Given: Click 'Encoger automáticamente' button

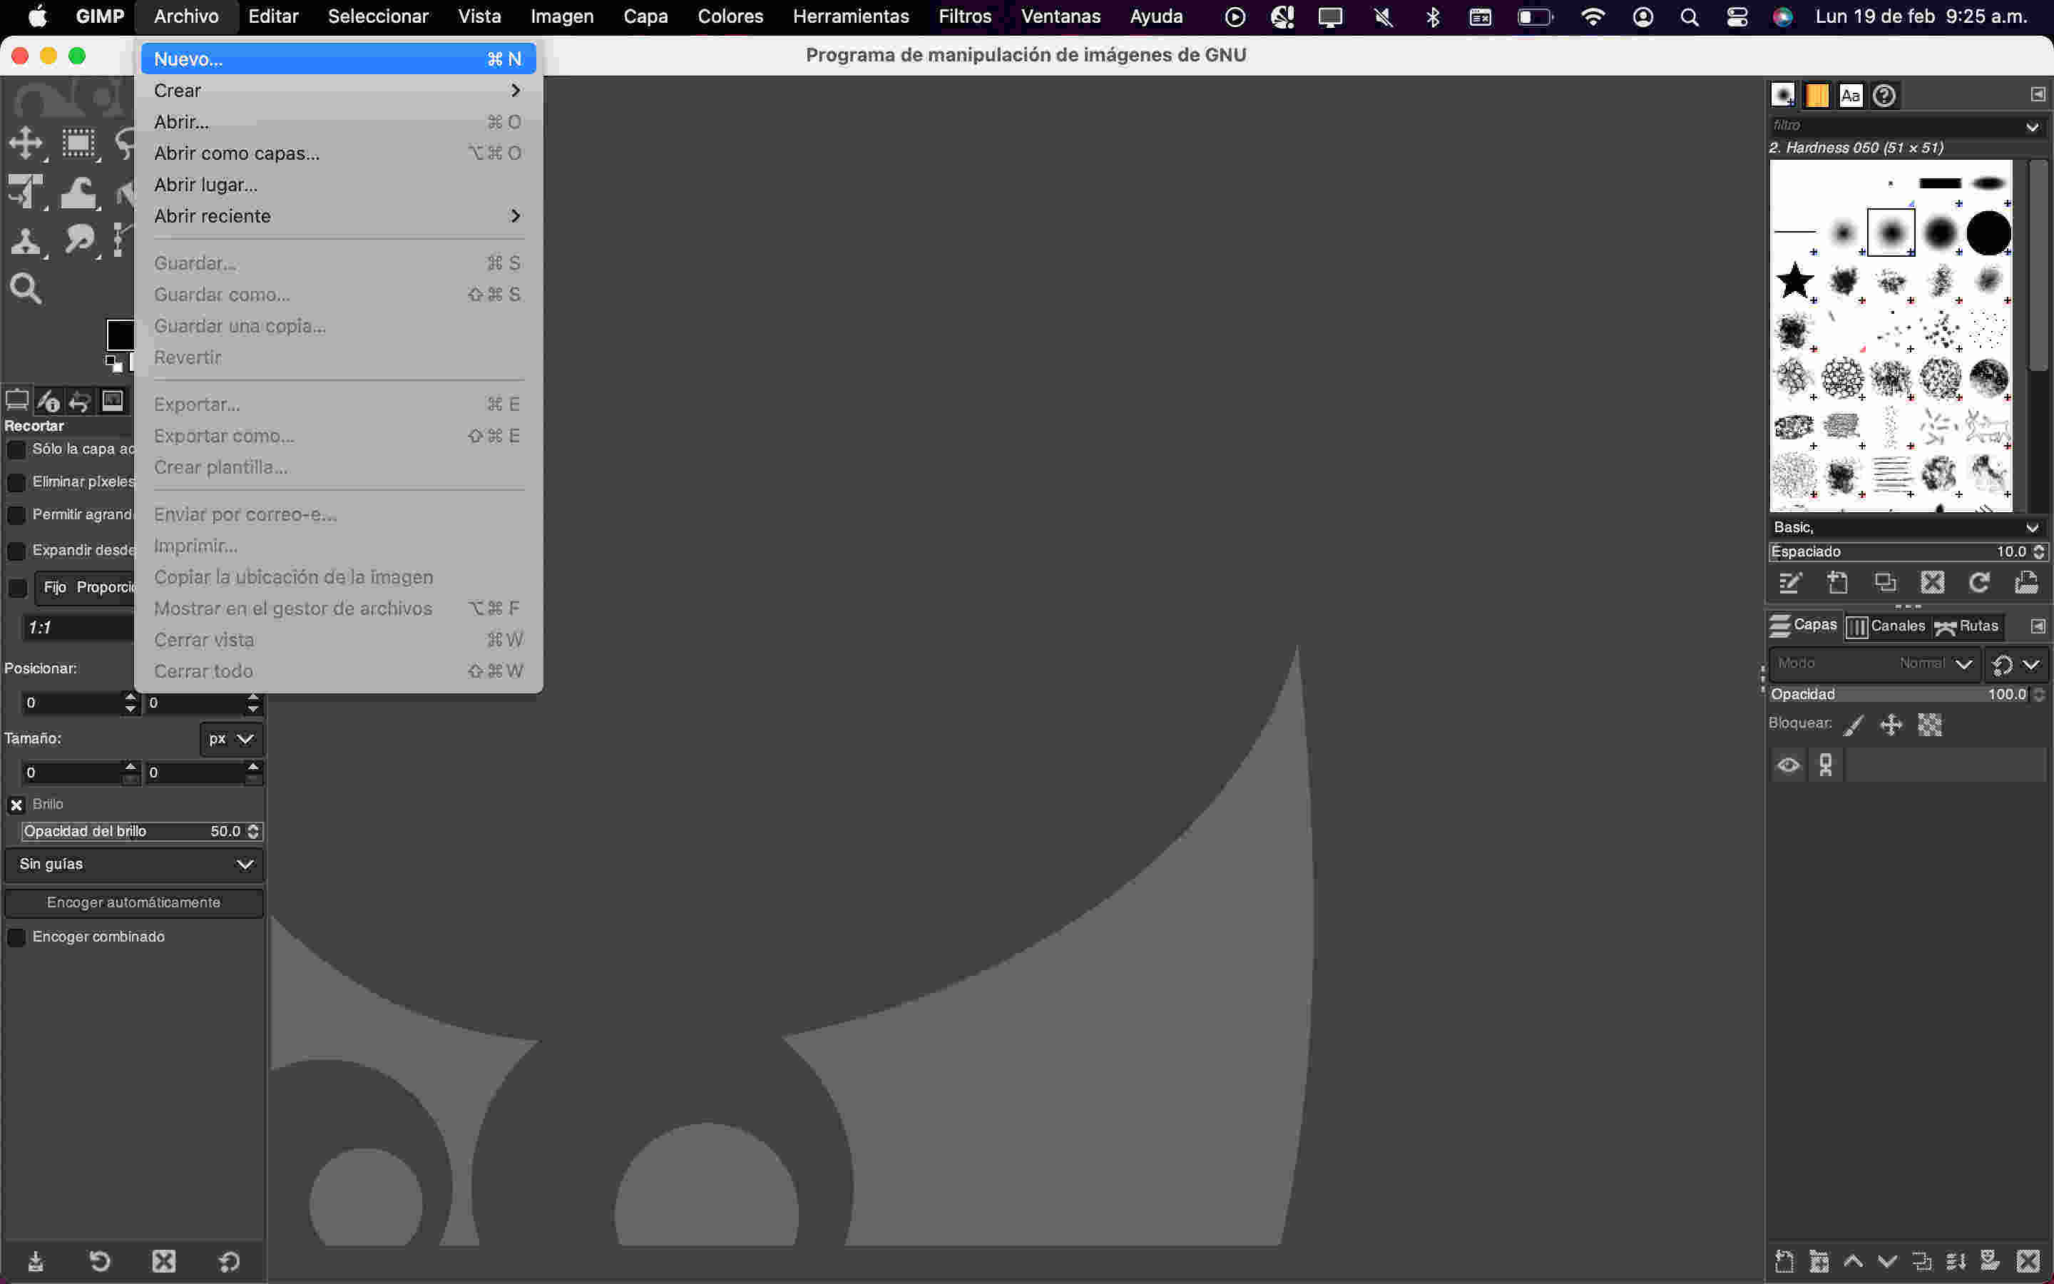Looking at the screenshot, I should 134,902.
